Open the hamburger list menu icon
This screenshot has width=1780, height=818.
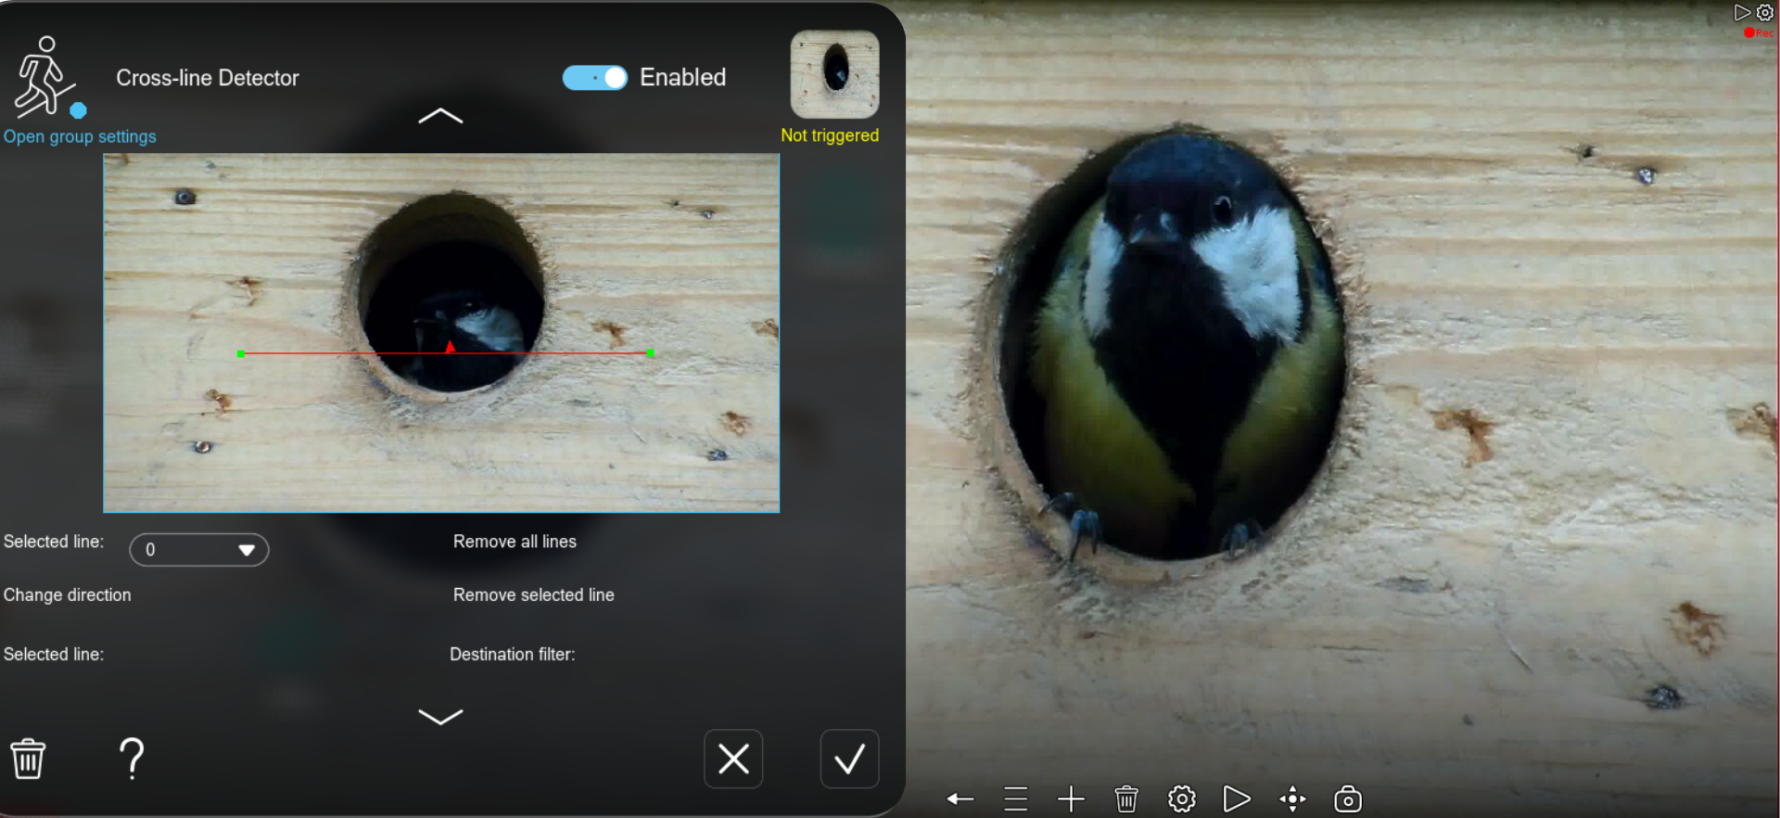coord(1016,799)
